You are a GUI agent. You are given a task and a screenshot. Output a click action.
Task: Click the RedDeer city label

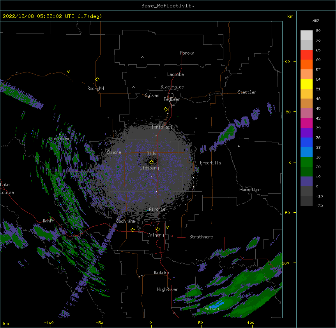point(172,99)
